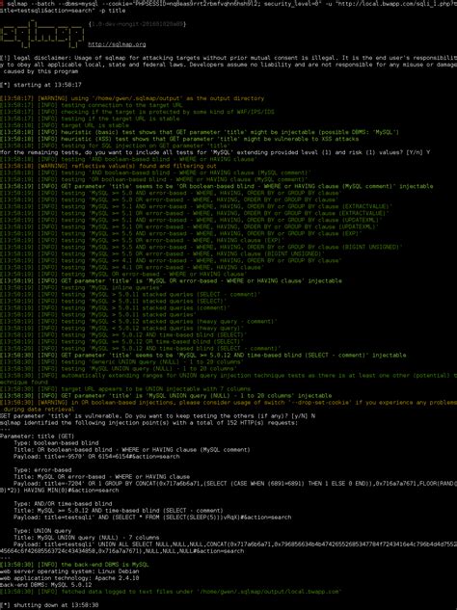Click payload "title=-9570' OR 6154=6154"

[96, 457]
